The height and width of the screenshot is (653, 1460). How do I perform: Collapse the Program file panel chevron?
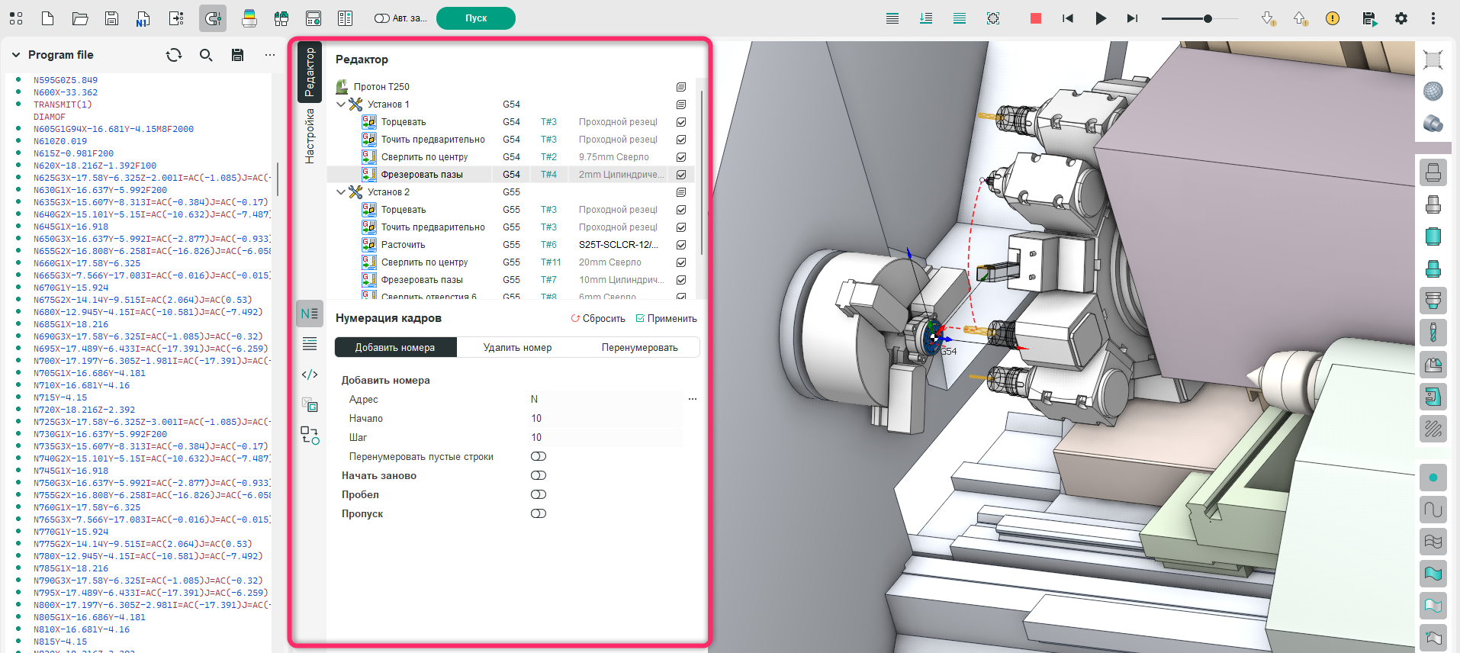click(x=16, y=55)
